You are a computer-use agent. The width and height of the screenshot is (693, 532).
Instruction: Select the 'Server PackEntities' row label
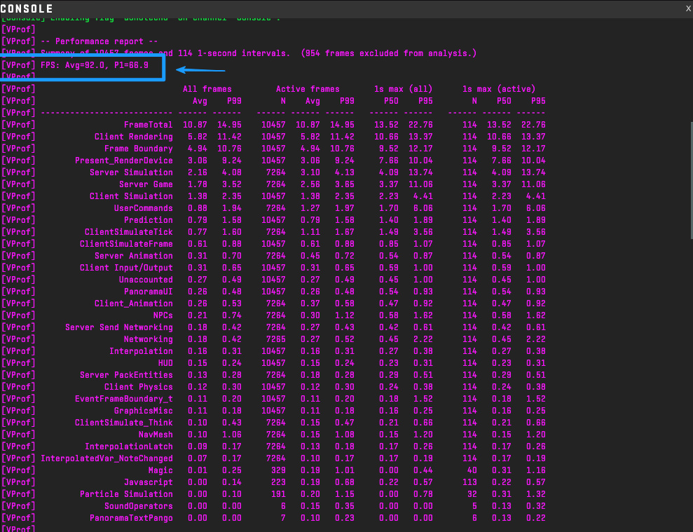coord(126,376)
